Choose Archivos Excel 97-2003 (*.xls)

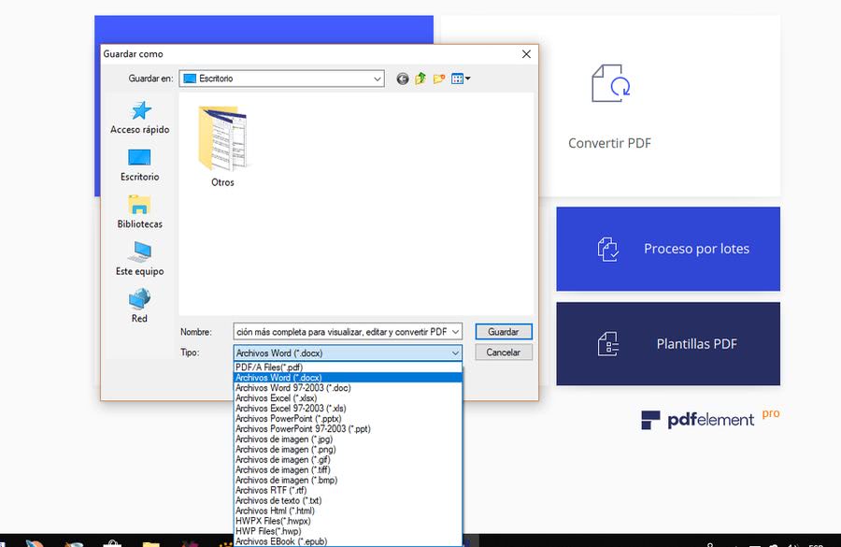pyautogui.click(x=349, y=408)
